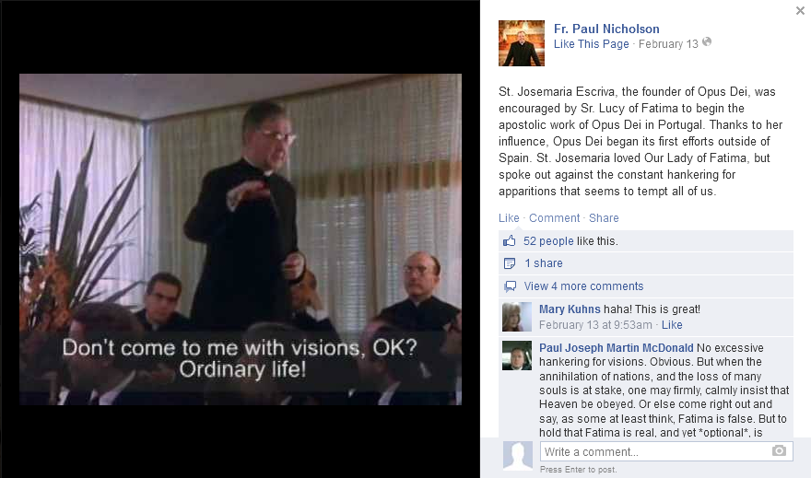The width and height of the screenshot is (811, 478).
Task: Click the Share link under the post
Action: coord(604,218)
